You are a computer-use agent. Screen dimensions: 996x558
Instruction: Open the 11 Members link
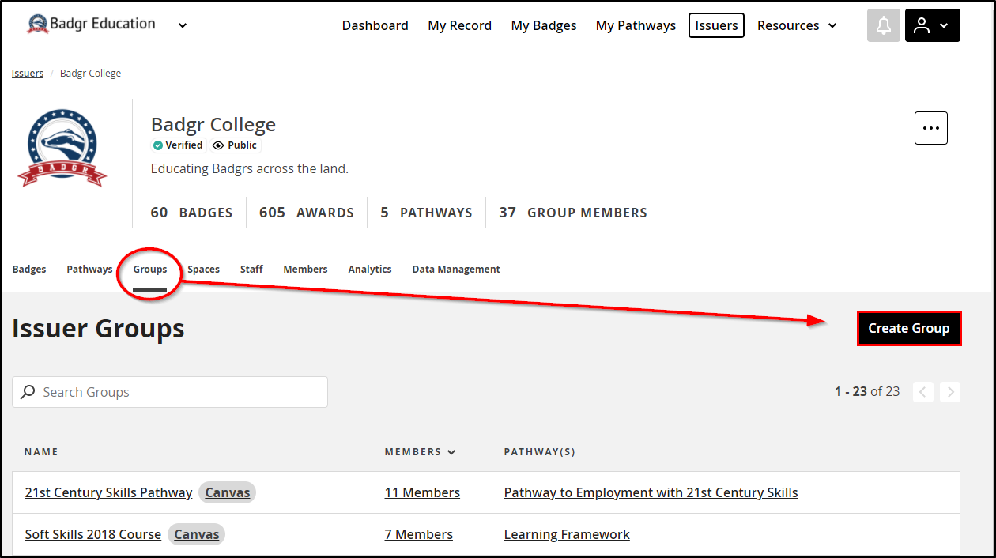422,492
